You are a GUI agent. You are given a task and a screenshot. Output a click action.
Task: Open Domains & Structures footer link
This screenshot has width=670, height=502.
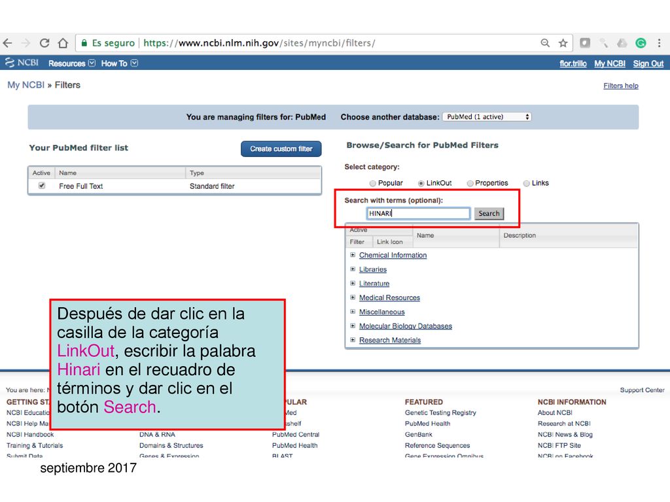click(x=171, y=445)
